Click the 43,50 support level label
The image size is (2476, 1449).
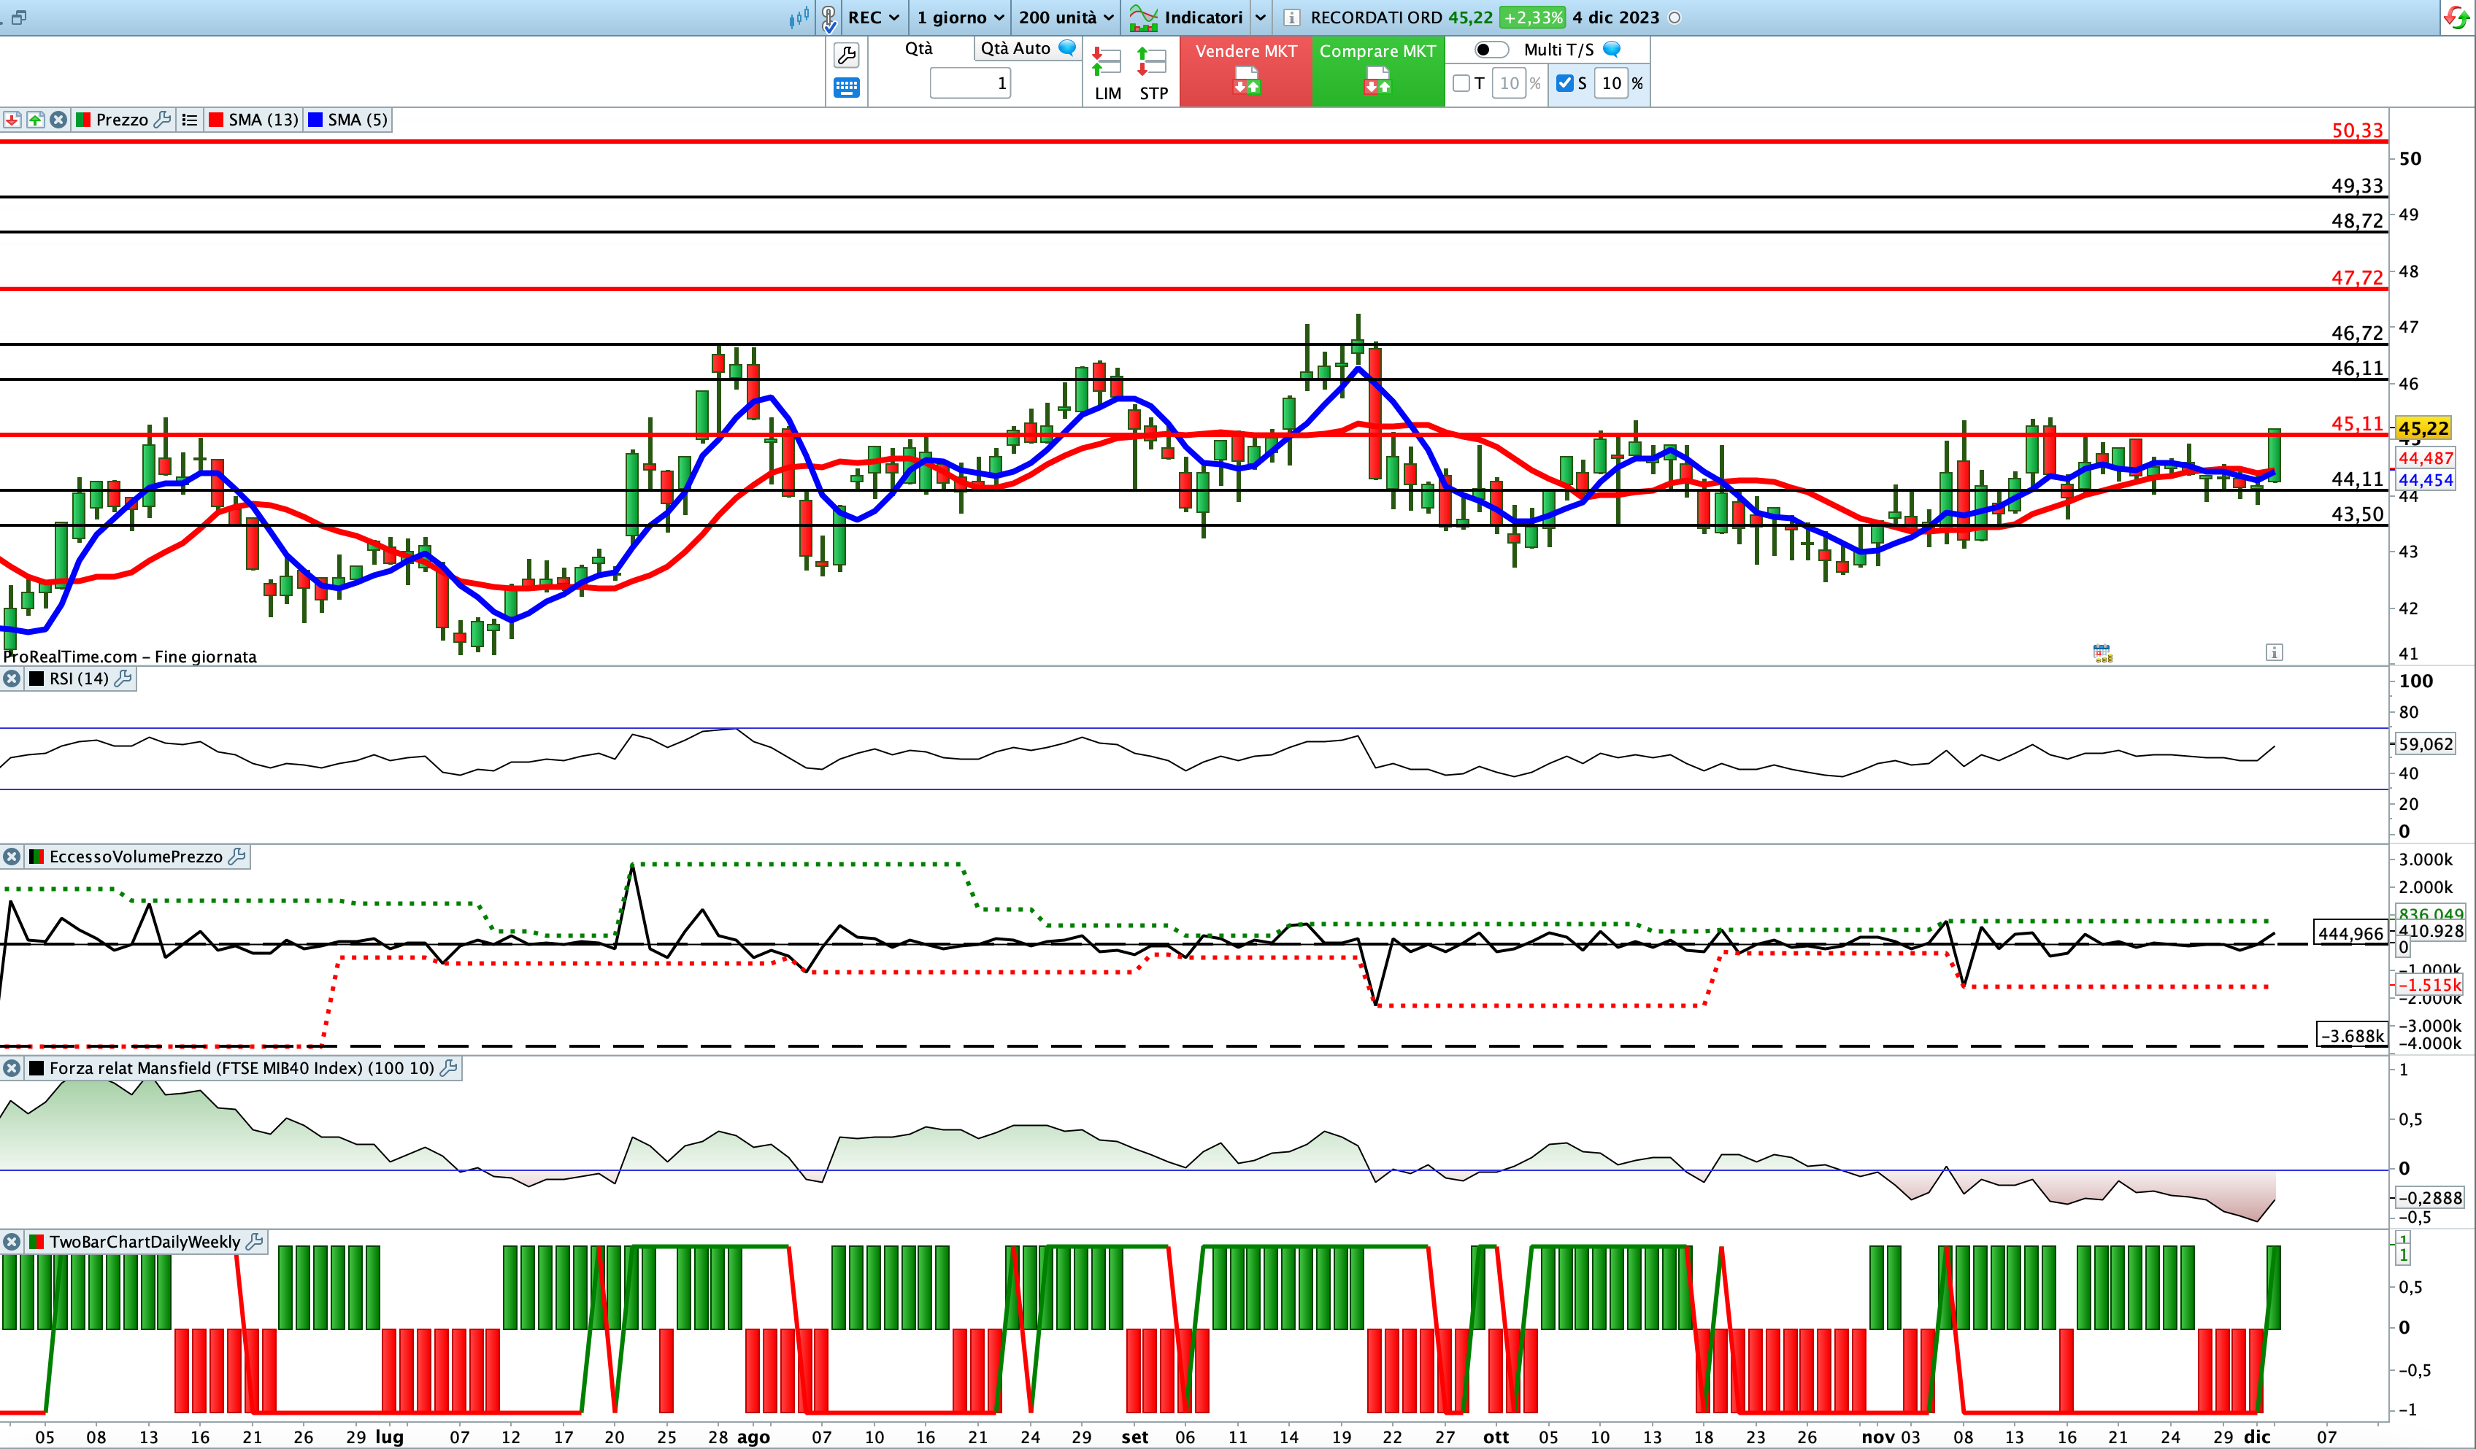pos(2357,514)
